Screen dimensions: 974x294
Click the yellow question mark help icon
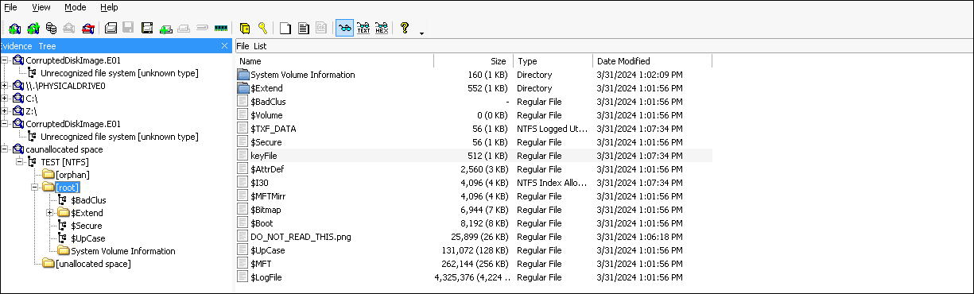click(x=404, y=29)
